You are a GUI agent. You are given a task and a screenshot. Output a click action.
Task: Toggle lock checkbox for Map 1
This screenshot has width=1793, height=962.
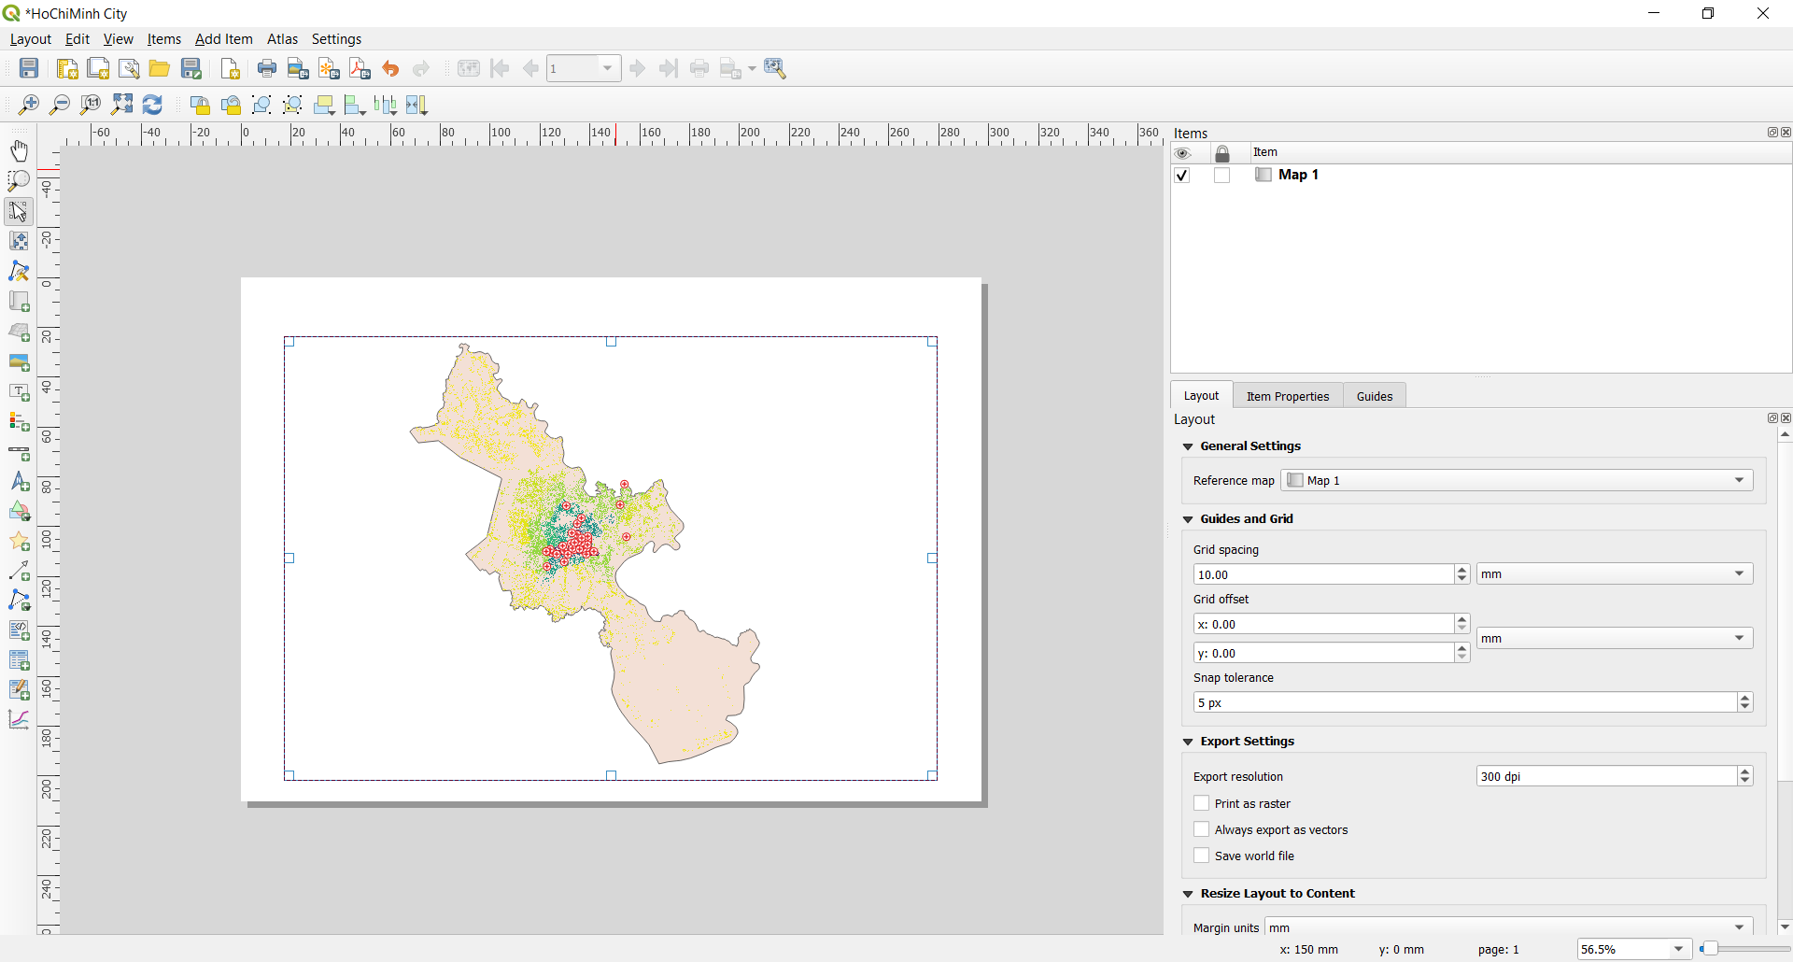1221,176
